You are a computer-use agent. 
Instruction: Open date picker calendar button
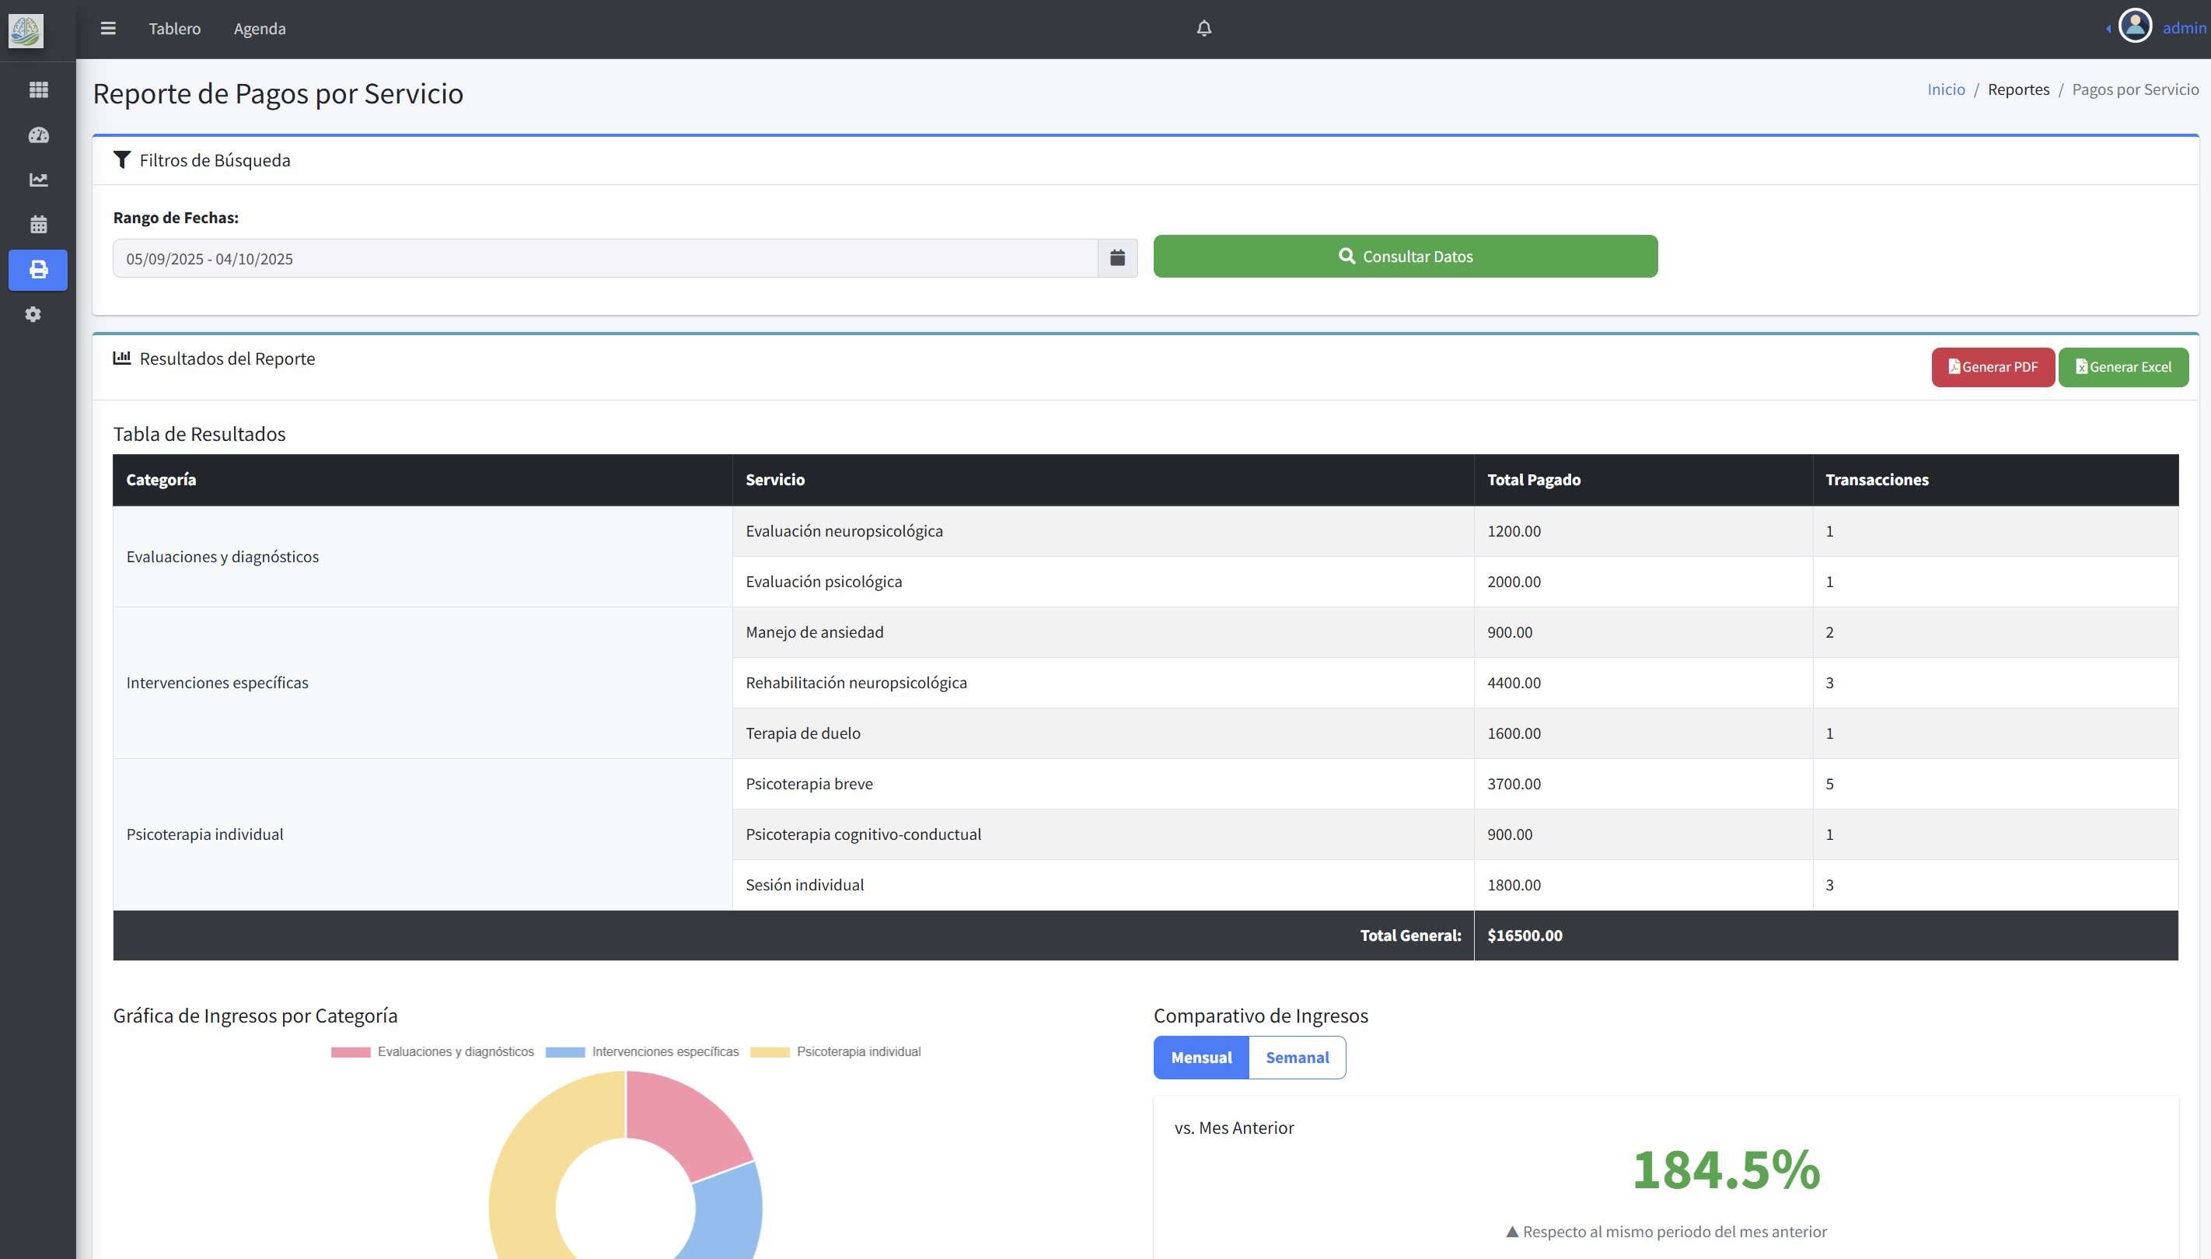[x=1116, y=258]
